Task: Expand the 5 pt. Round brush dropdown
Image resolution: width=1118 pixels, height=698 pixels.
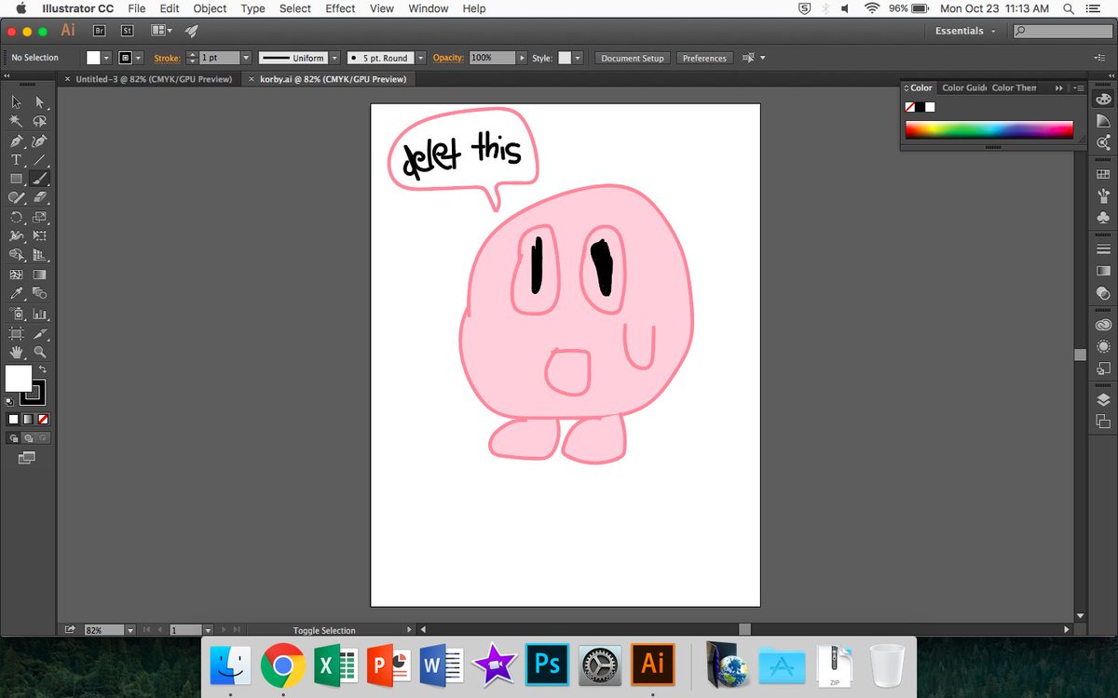Action: click(421, 58)
